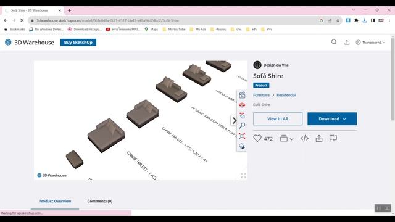Image resolution: width=395 pixels, height=222 pixels.
Task: Open the Chrome three-dot menu
Action: 389,20
